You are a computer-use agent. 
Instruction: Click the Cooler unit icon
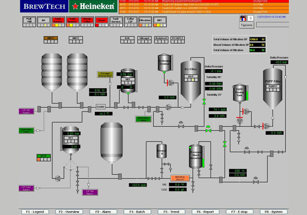(x=100, y=107)
